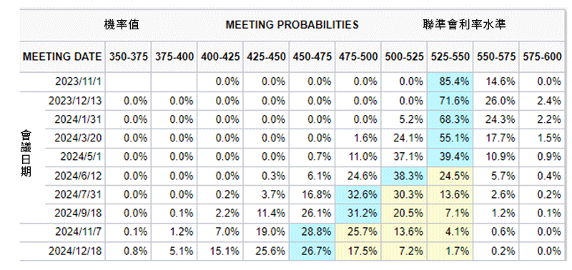The image size is (572, 270).
Task: Click the MEETING PROBABILITIES title
Action: (292, 25)
